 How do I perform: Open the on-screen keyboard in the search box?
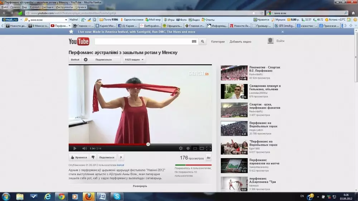194,41
